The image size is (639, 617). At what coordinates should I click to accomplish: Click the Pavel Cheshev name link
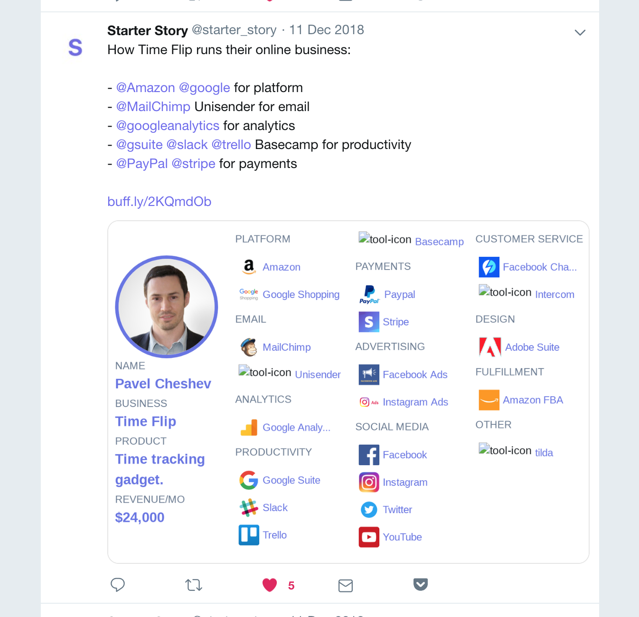click(163, 383)
